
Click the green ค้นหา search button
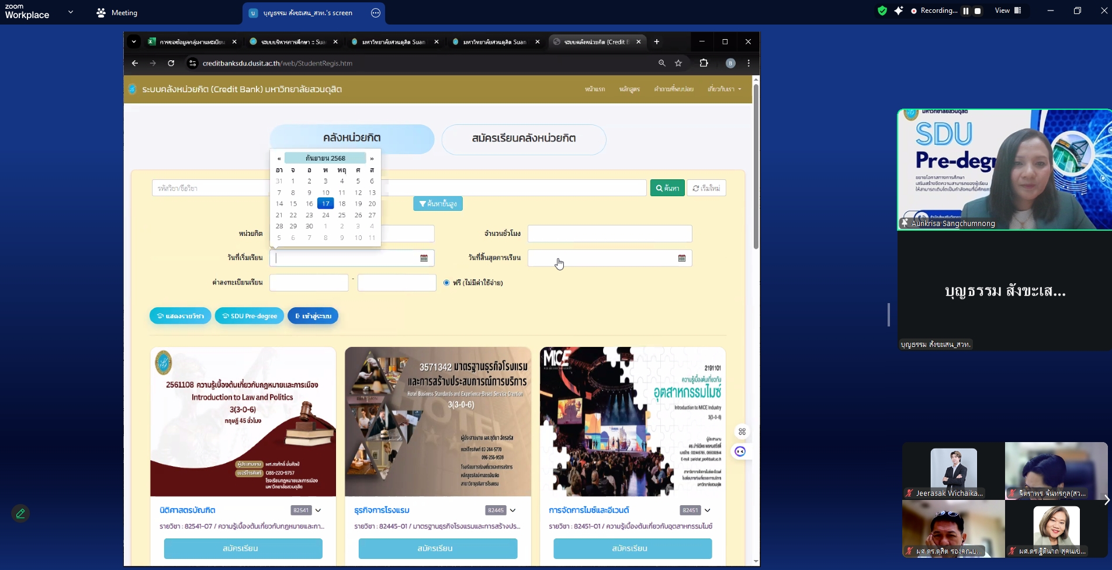point(667,188)
